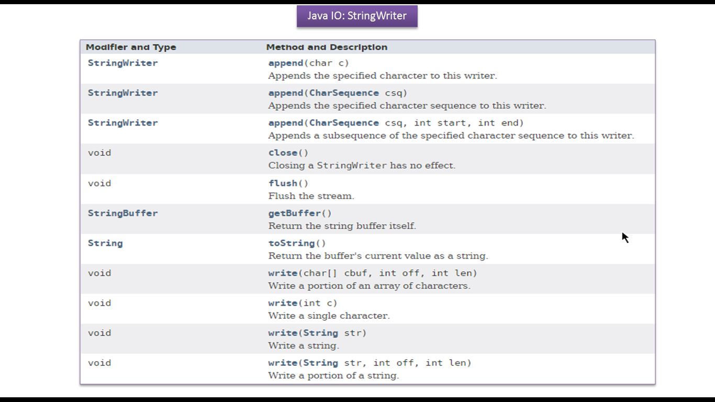Open the getBuffer() method link

pos(294,213)
